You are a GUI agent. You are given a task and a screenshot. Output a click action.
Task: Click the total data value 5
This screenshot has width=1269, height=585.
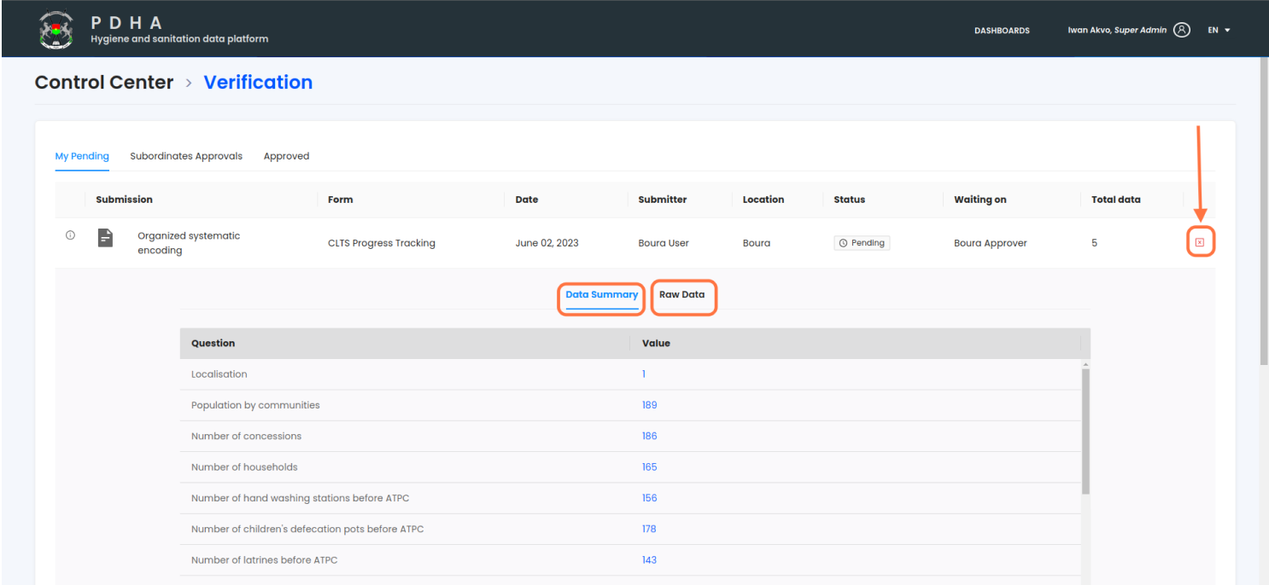pyautogui.click(x=1095, y=243)
